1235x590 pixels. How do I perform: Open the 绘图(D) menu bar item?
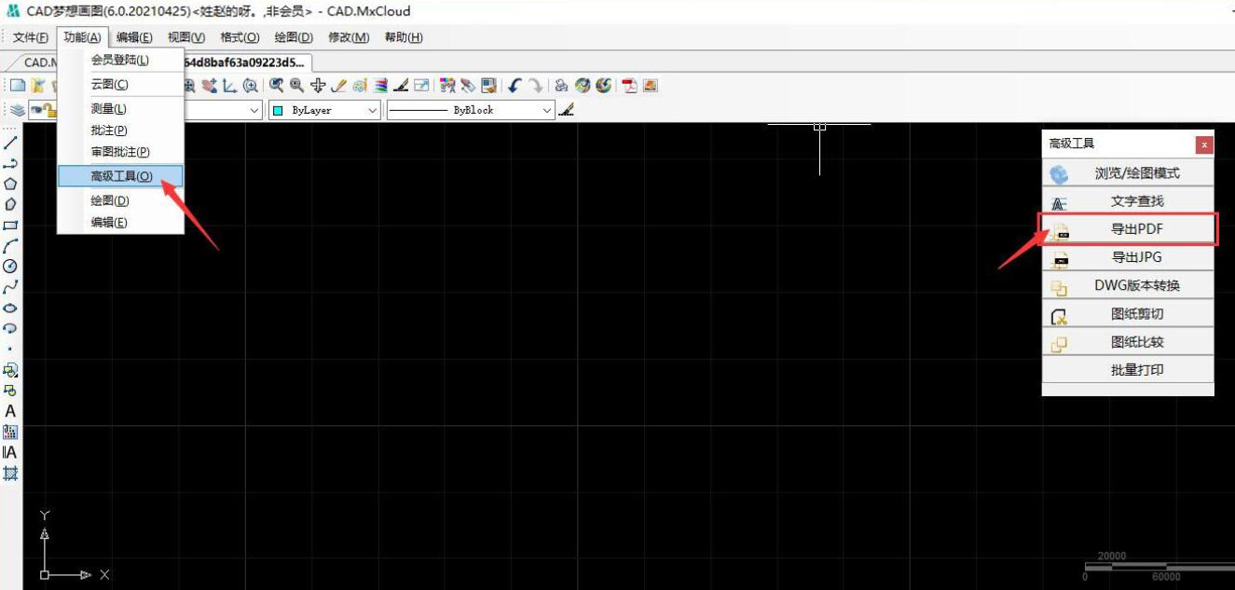pos(294,37)
